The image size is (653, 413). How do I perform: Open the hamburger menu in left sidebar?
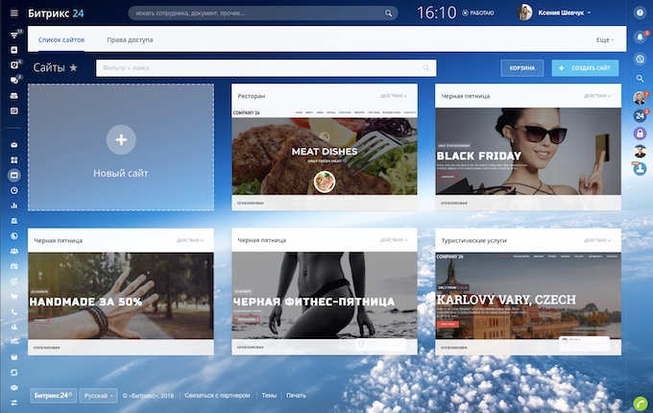[x=14, y=14]
